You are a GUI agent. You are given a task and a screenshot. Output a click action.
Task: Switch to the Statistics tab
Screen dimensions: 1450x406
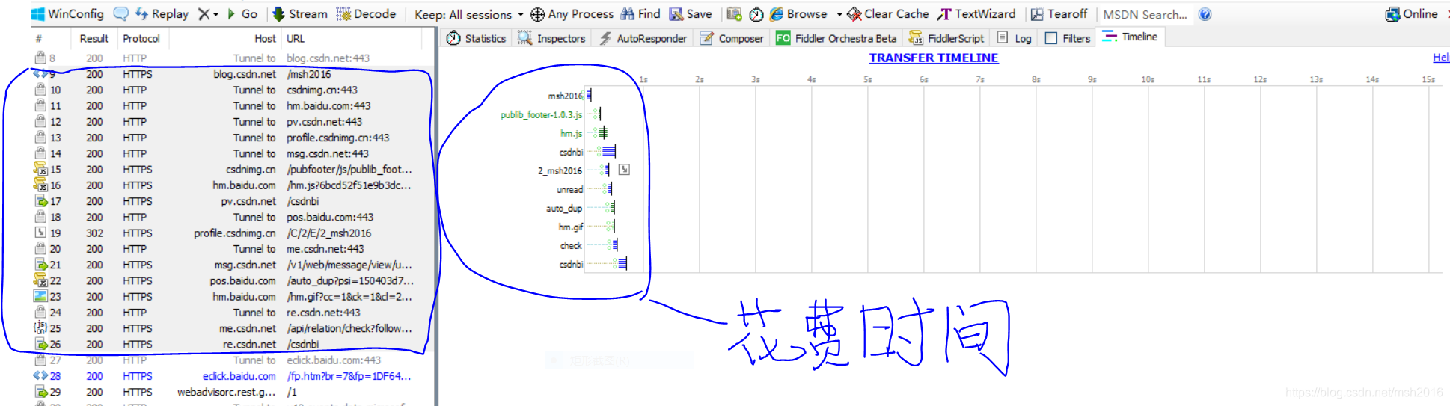coord(476,38)
